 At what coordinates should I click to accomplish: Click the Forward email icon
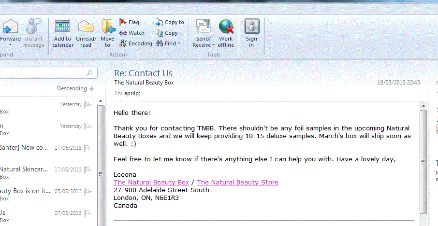[x=10, y=27]
